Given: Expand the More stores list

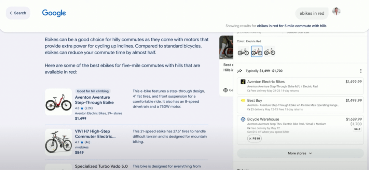Looking at the screenshot, I should [x=300, y=153].
